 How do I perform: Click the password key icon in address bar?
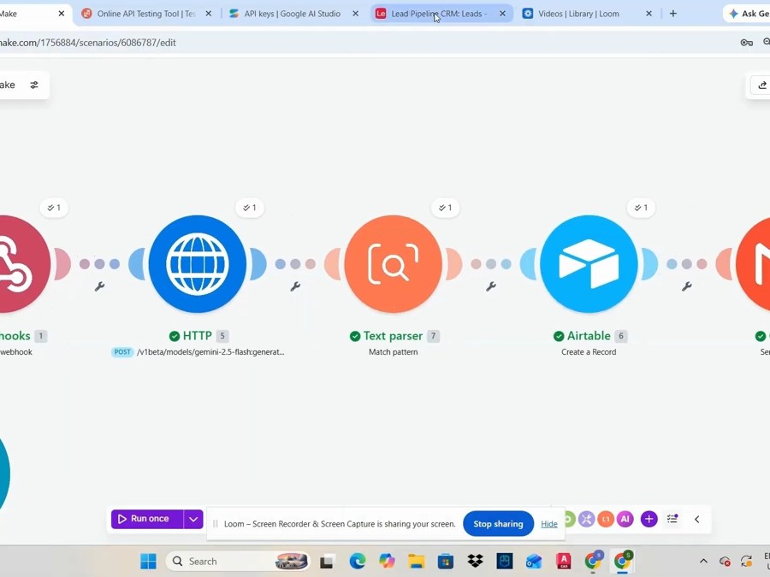pos(746,43)
